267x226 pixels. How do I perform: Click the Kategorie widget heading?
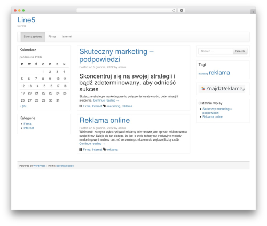(x=27, y=118)
